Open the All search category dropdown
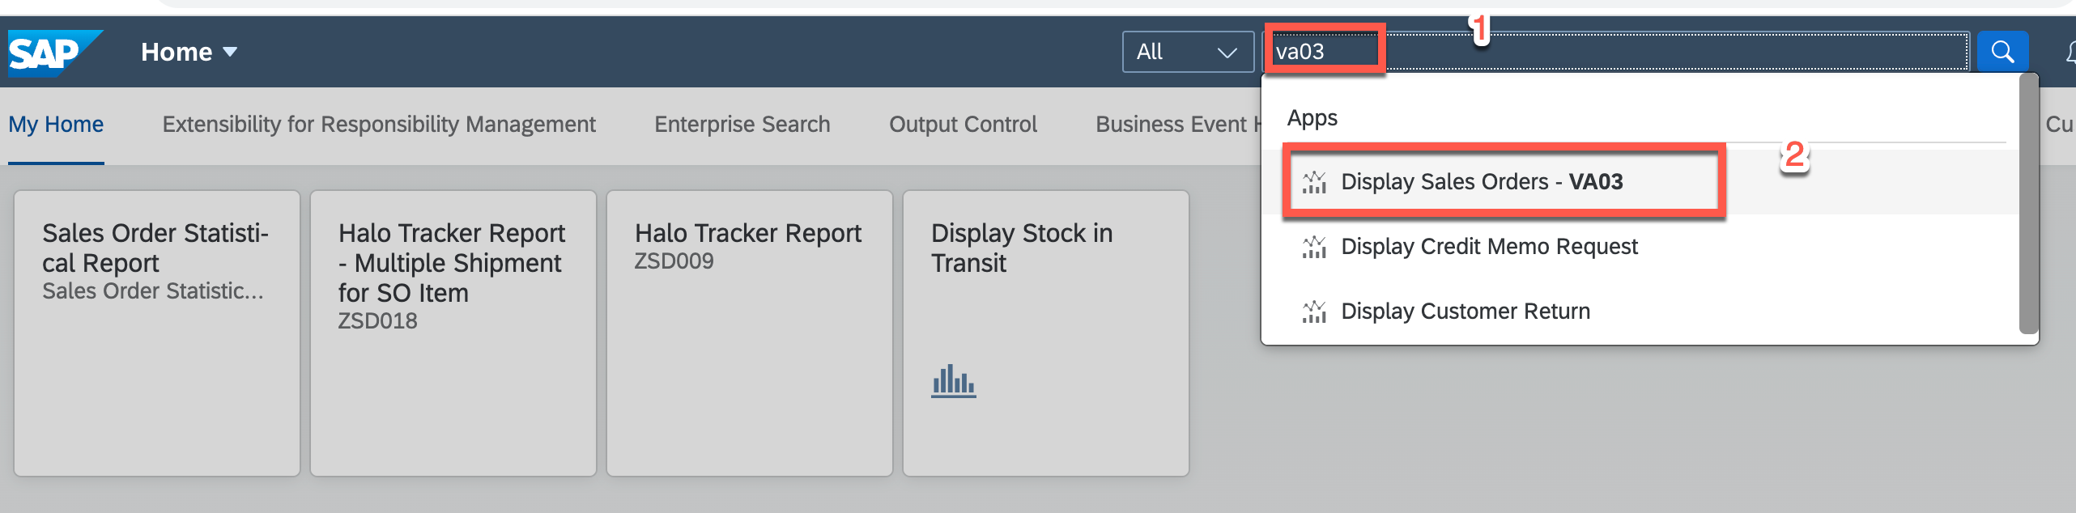Viewport: 2076px width, 513px height. (x=1187, y=52)
